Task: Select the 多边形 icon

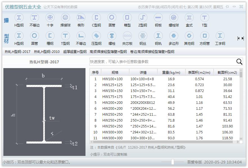Action: pos(174,36)
